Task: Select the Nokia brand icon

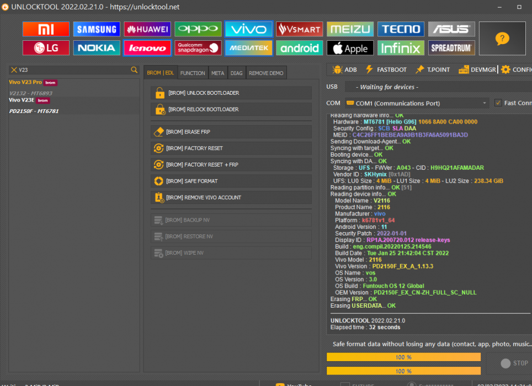Action: pos(97,48)
